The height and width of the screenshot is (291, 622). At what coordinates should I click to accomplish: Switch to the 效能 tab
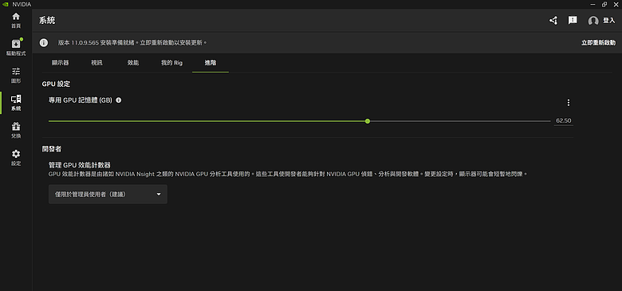click(133, 63)
